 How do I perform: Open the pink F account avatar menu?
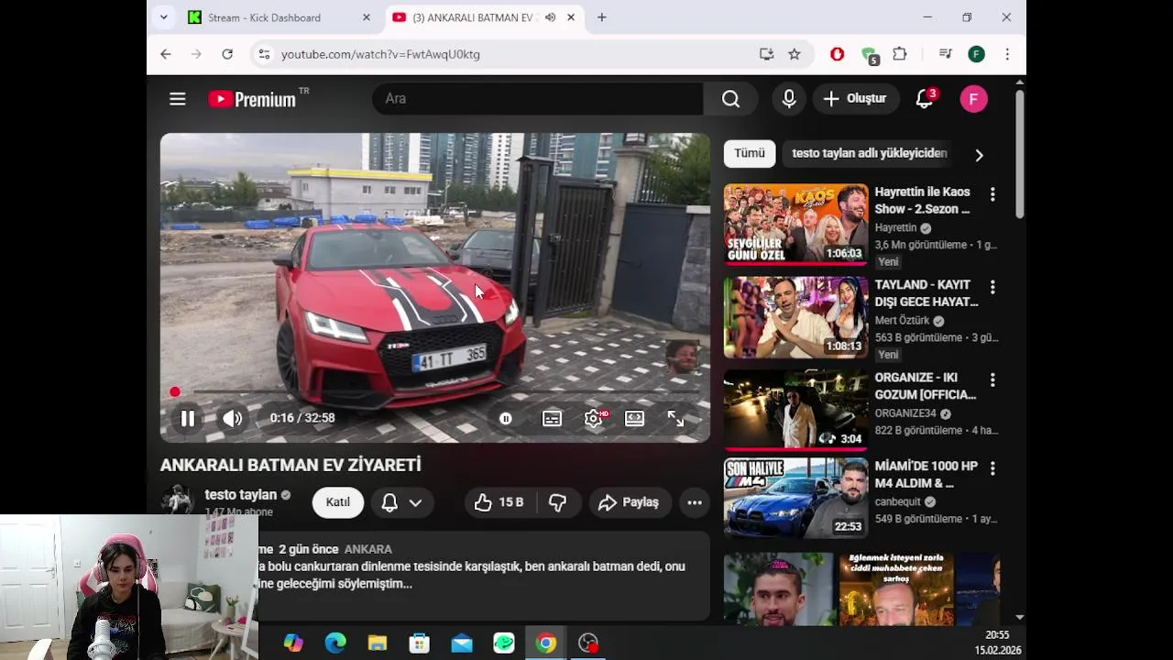(973, 99)
